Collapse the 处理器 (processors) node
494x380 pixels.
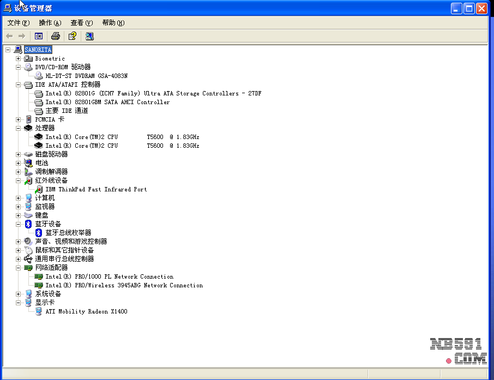click(18, 128)
